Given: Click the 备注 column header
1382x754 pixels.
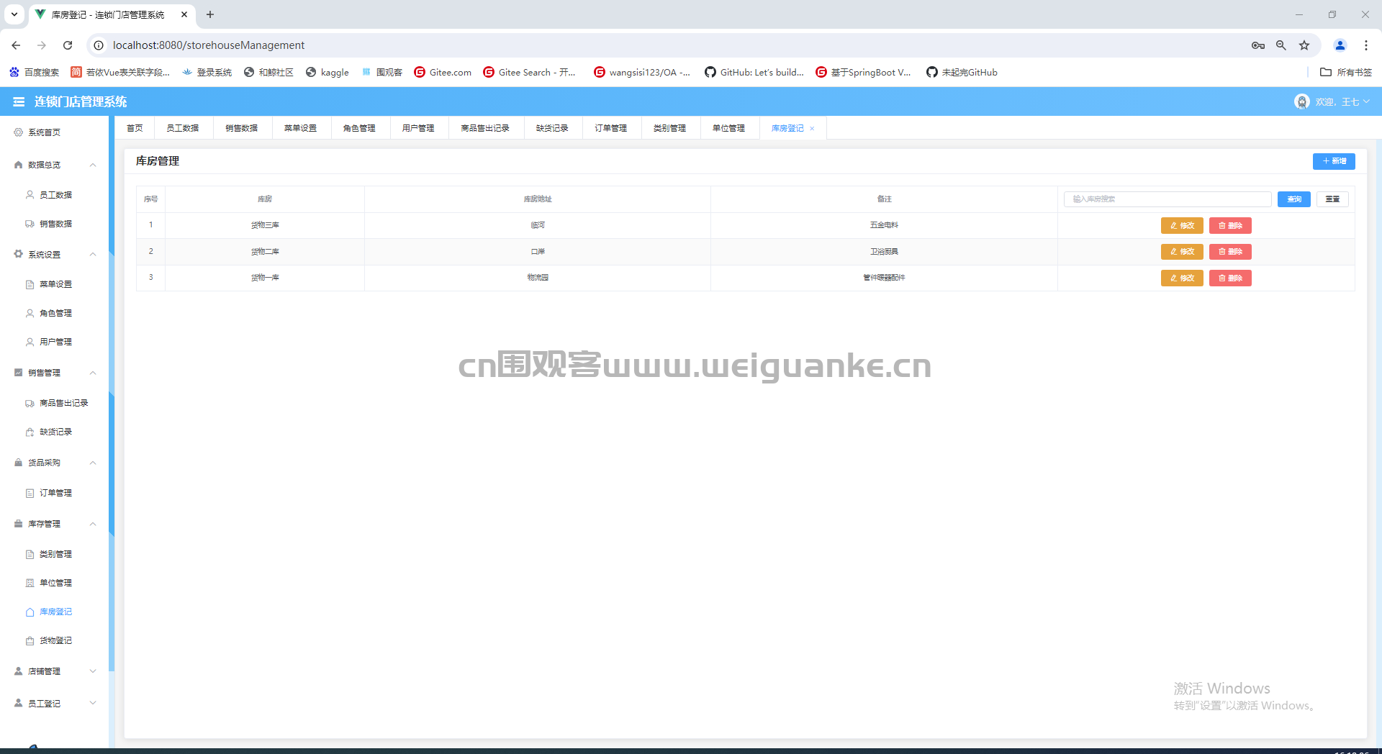Looking at the screenshot, I should click(884, 199).
